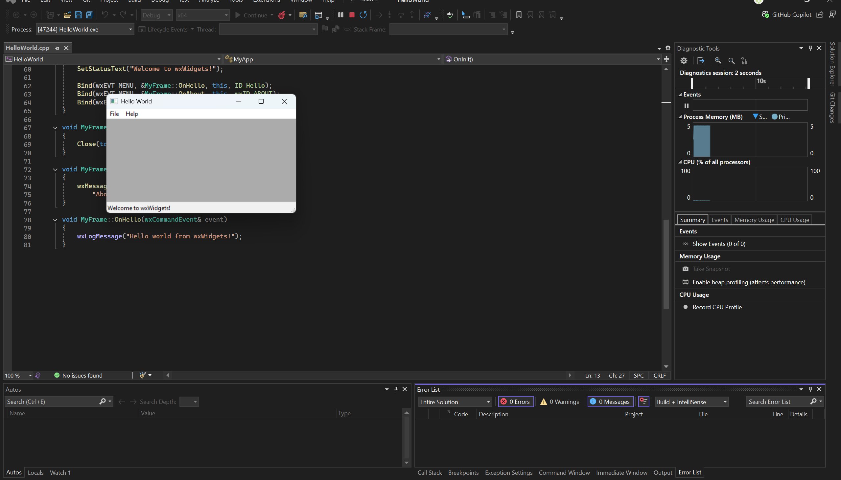Screen dimensions: 841x480
Task: Click the Hot Reload flame icon
Action: coord(281,15)
